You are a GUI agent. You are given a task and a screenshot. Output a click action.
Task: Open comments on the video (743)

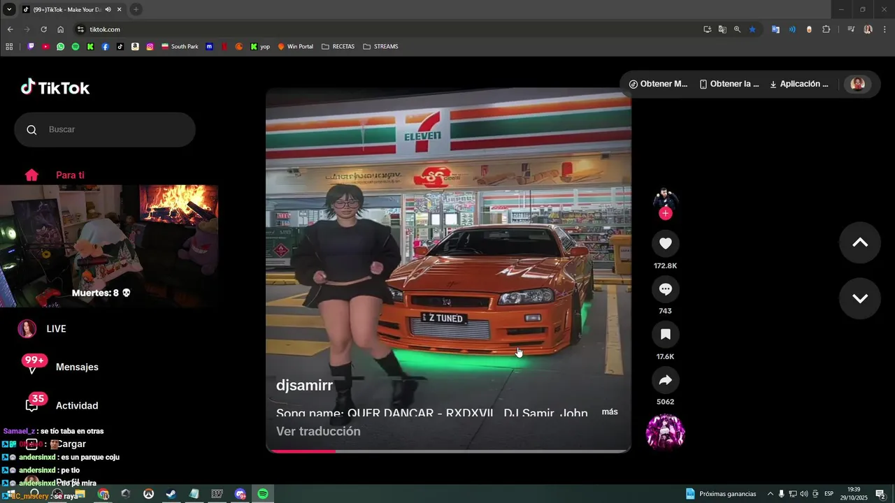666,289
